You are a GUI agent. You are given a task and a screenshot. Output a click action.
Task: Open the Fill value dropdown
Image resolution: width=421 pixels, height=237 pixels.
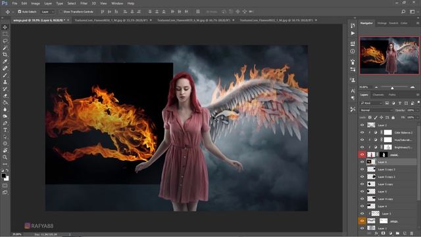(x=417, y=118)
